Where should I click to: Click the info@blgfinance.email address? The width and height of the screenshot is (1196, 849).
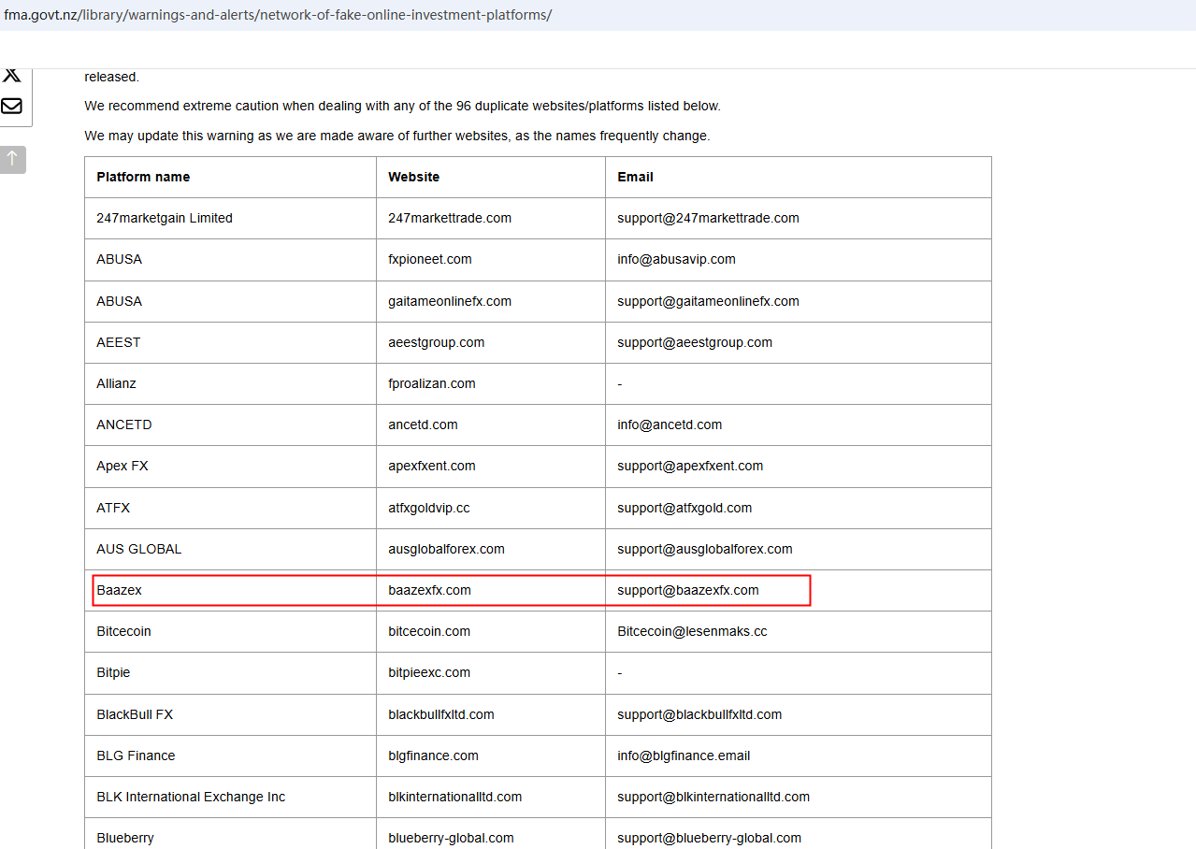pyautogui.click(x=684, y=755)
